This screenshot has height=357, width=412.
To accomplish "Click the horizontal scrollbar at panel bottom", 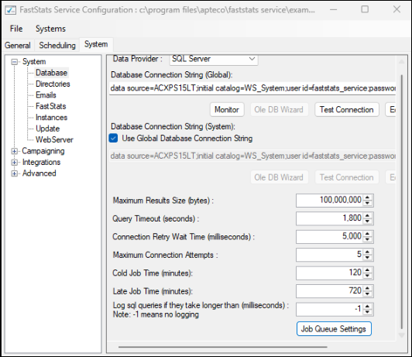I will pyautogui.click(x=222, y=347).
